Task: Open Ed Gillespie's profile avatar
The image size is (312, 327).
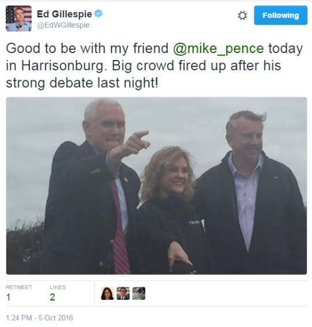Action: [19, 18]
